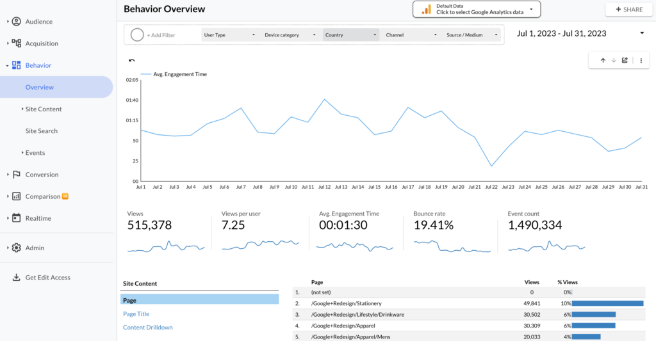Click the Acquisition icon in sidebar

(17, 44)
